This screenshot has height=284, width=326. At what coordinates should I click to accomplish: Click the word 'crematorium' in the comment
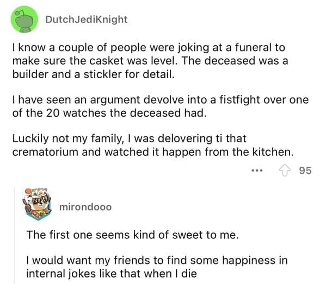(x=45, y=152)
